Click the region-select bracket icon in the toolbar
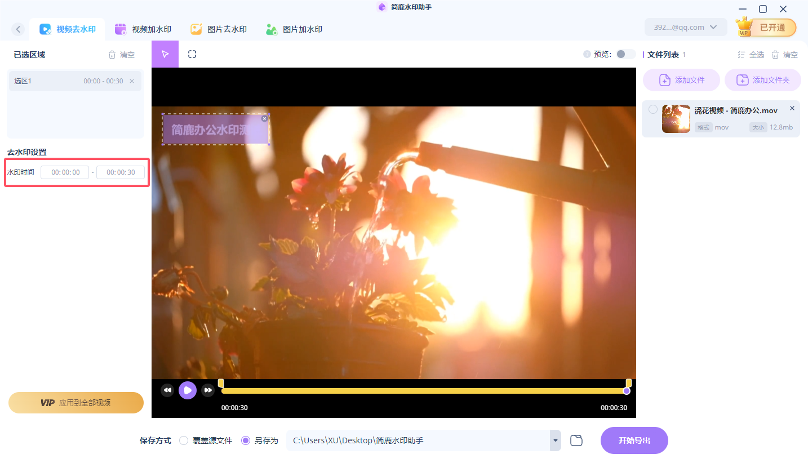 [192, 54]
